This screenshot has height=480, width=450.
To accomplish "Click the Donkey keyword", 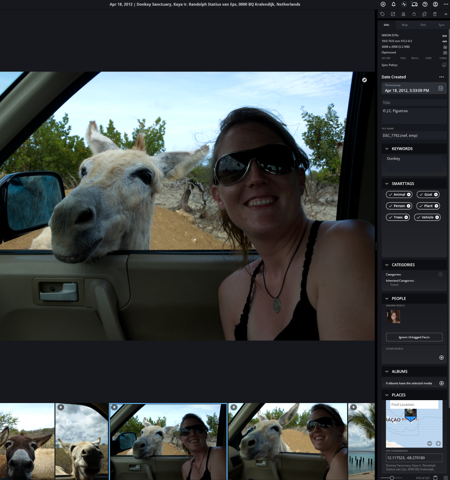I will [x=394, y=158].
